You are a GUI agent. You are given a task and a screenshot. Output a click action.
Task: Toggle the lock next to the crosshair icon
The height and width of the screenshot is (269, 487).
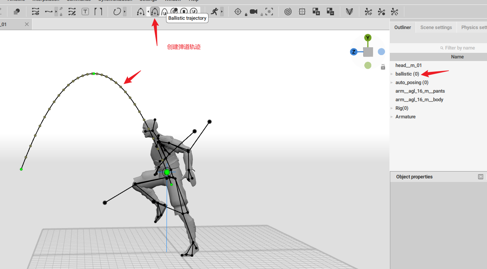246,15
